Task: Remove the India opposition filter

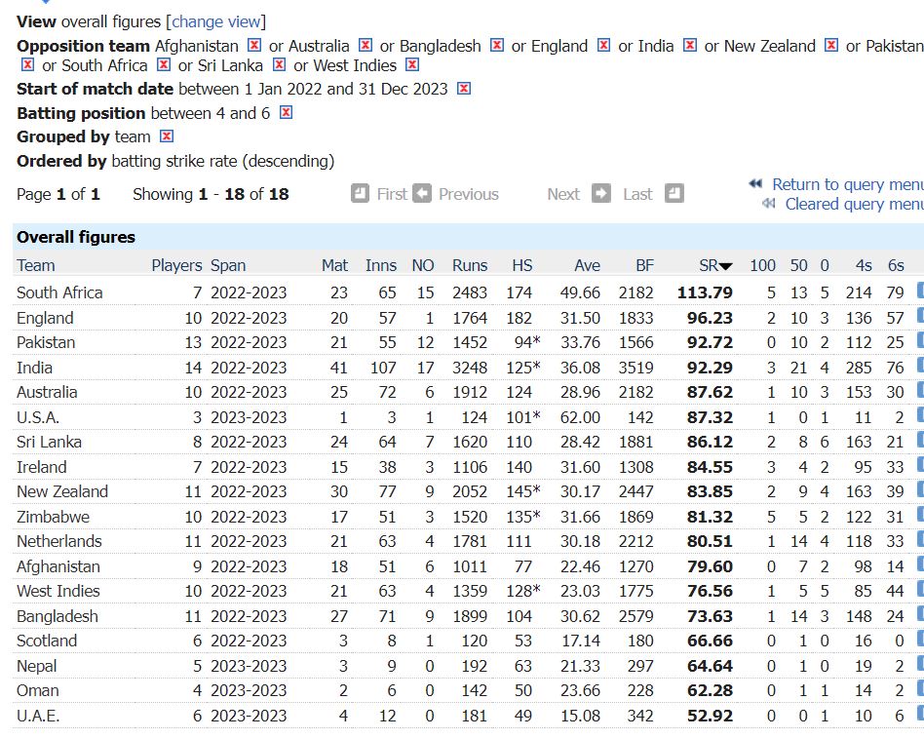Action: [689, 46]
